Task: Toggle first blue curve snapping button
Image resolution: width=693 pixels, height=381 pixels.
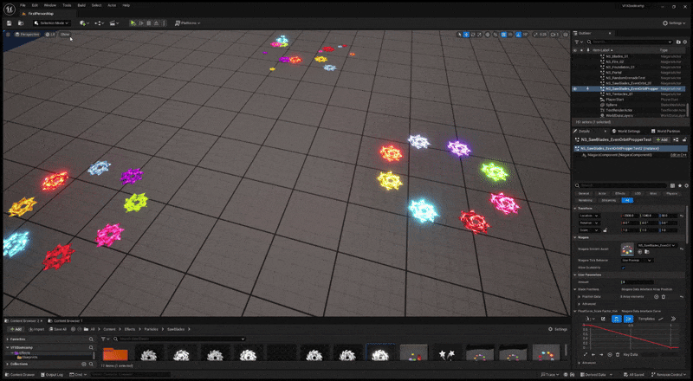Action: (x=617, y=319)
